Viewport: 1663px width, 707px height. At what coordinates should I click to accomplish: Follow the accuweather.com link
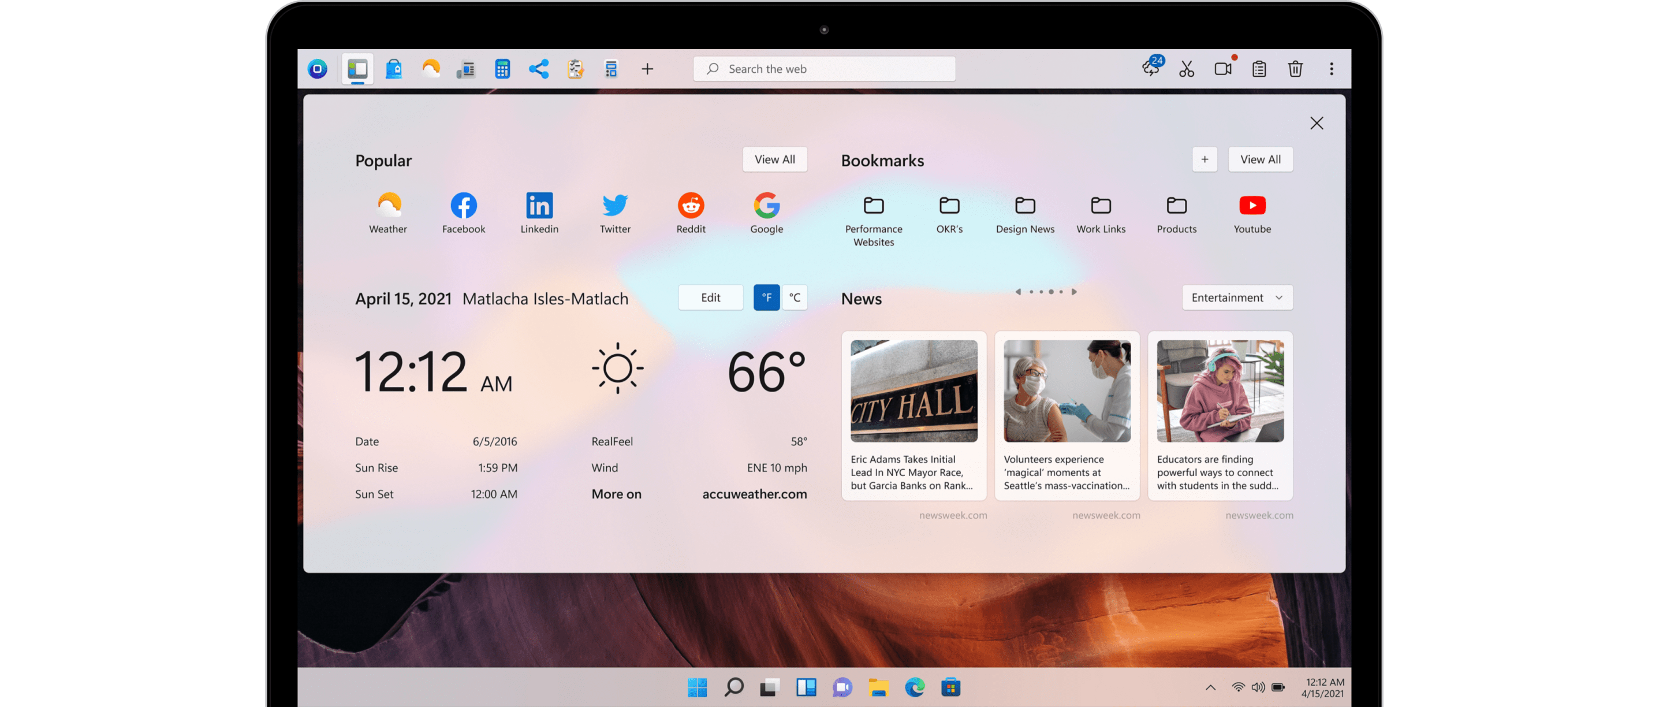(x=755, y=494)
